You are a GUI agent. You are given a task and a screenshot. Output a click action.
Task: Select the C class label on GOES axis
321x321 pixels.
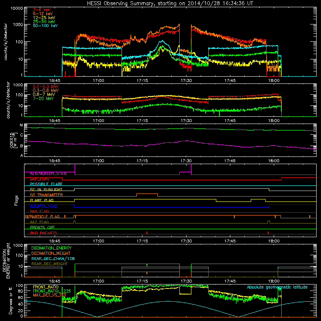point(21,135)
